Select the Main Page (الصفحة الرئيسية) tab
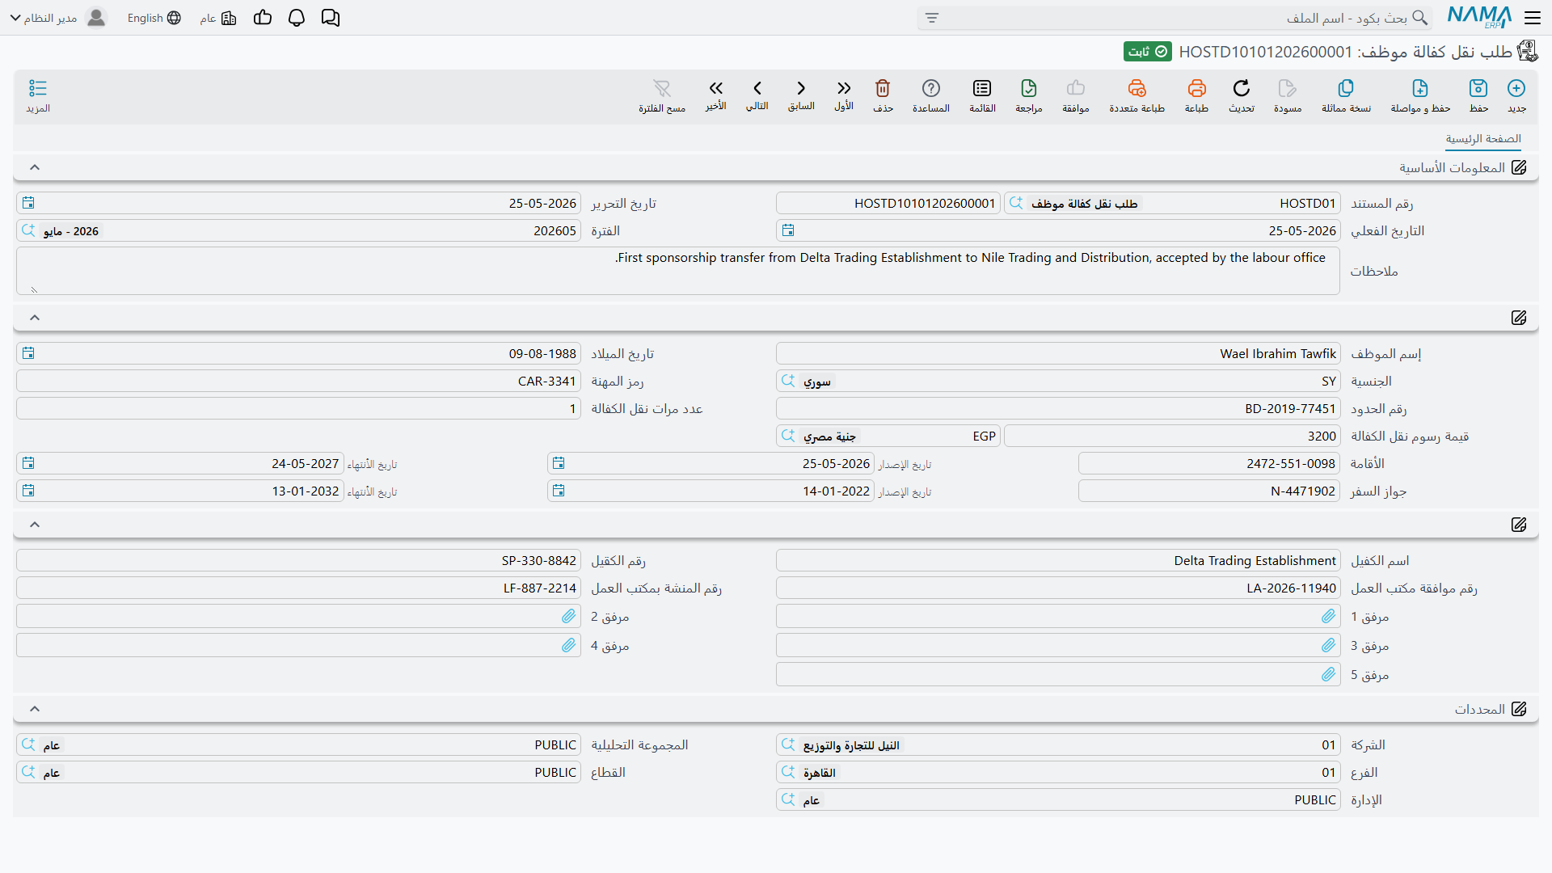The width and height of the screenshot is (1552, 873). click(x=1483, y=139)
